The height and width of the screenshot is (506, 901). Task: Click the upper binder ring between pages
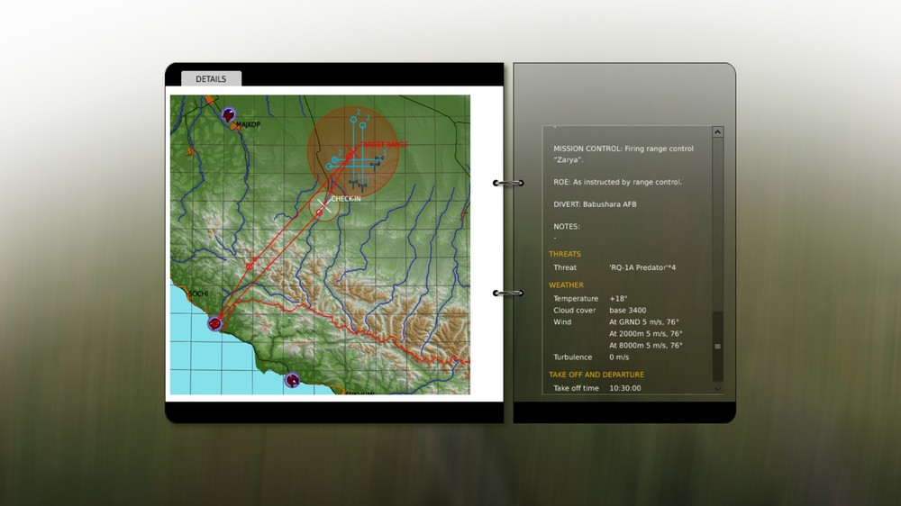coord(508,183)
